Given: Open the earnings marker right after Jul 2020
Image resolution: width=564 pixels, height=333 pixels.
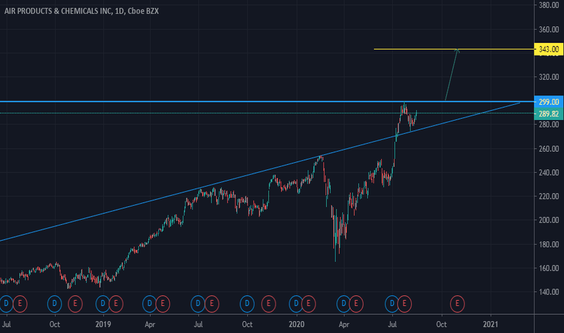Looking at the screenshot, I should pos(405,304).
